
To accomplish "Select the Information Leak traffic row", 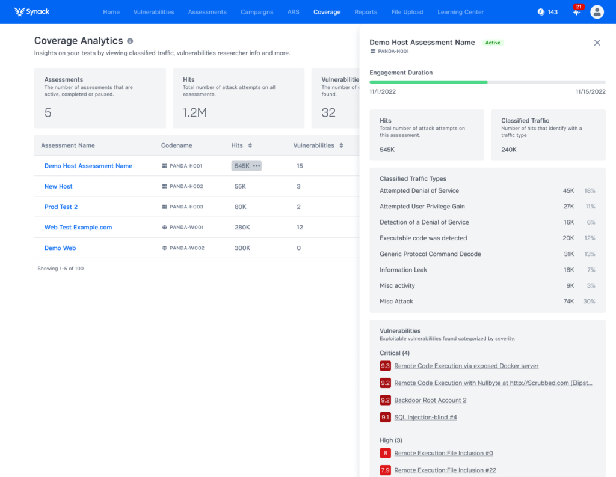I will click(487, 270).
